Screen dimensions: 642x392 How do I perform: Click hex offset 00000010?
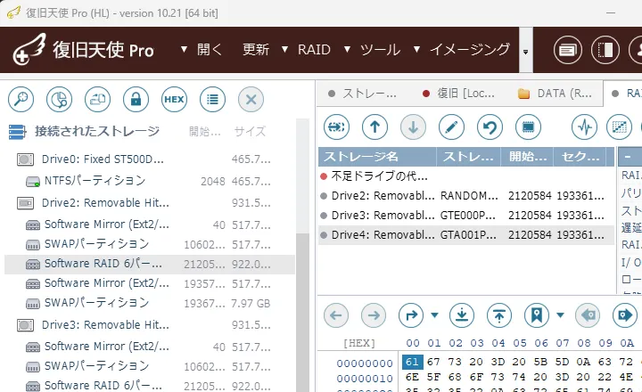pos(365,379)
